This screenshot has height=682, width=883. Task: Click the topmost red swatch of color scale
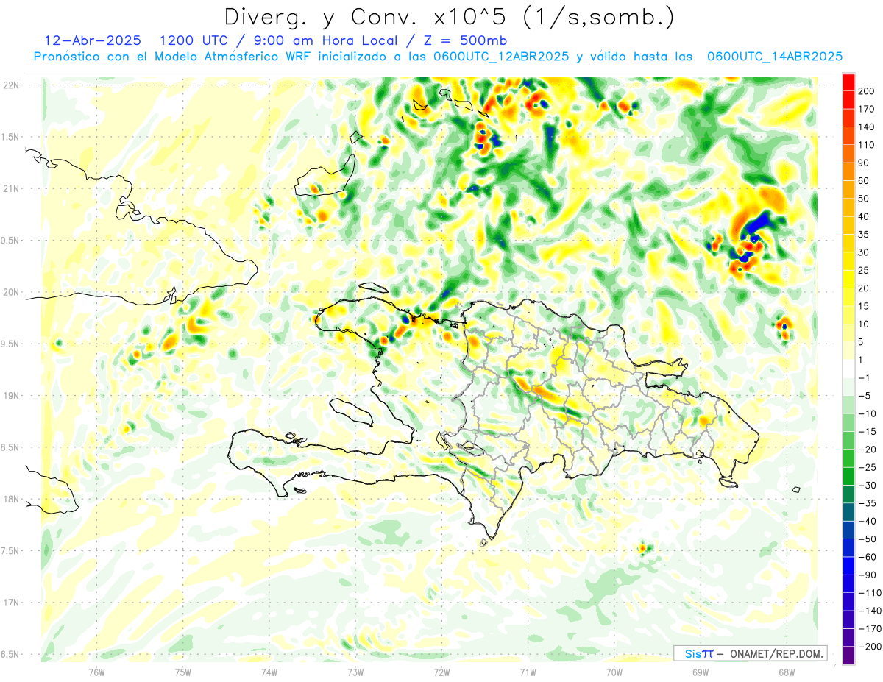[848, 82]
